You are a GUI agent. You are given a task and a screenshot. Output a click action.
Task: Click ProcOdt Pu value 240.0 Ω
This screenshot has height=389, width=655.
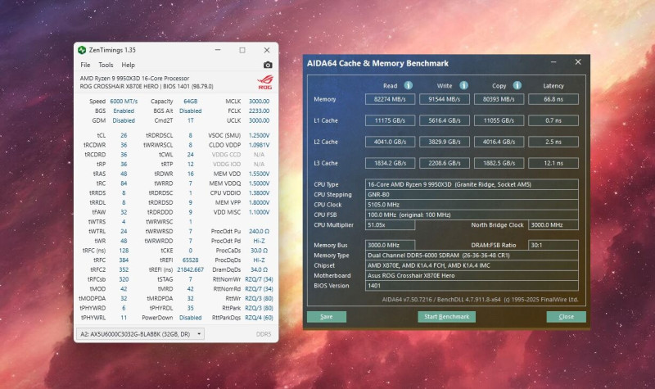[x=259, y=231]
